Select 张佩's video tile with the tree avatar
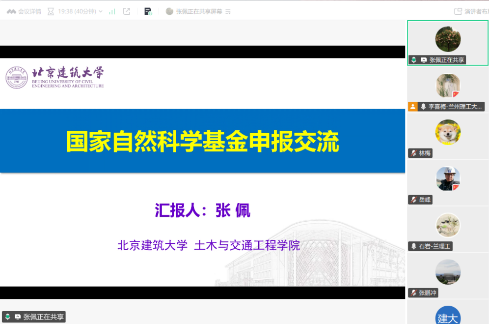Viewport: 489px width, 324px height. point(448,39)
